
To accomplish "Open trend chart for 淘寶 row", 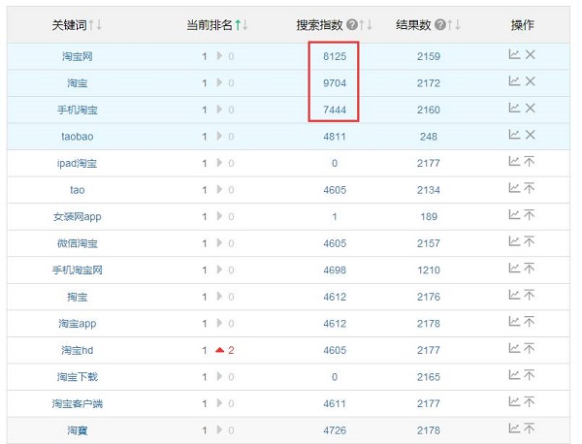I will (514, 428).
